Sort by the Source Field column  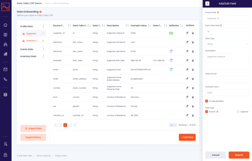coord(69,25)
